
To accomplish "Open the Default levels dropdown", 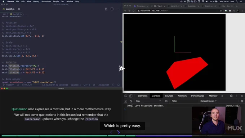I will point(209,101).
